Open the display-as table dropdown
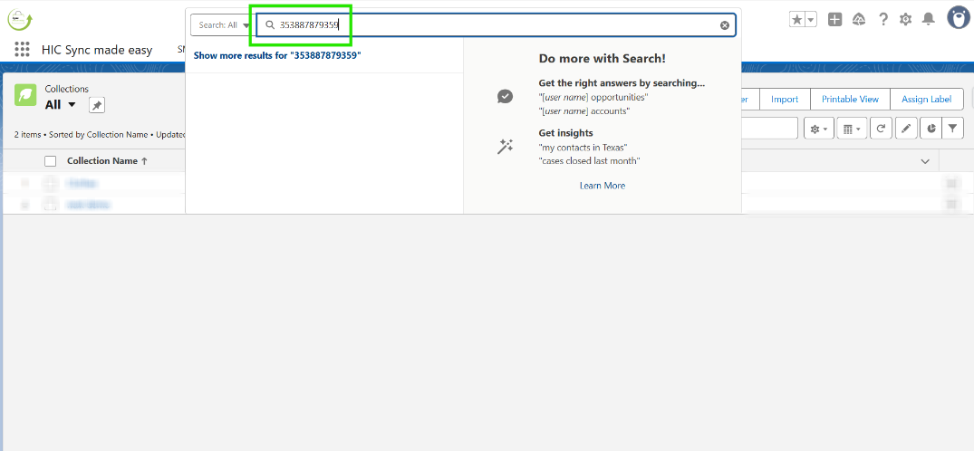Image resolution: width=974 pixels, height=451 pixels. point(853,130)
